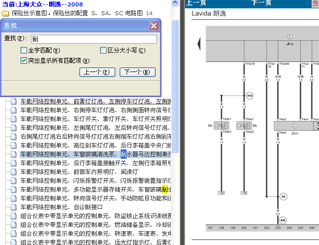Click the 608 ground point marker
Viewport: 319px width, 245px height.
[283, 220]
